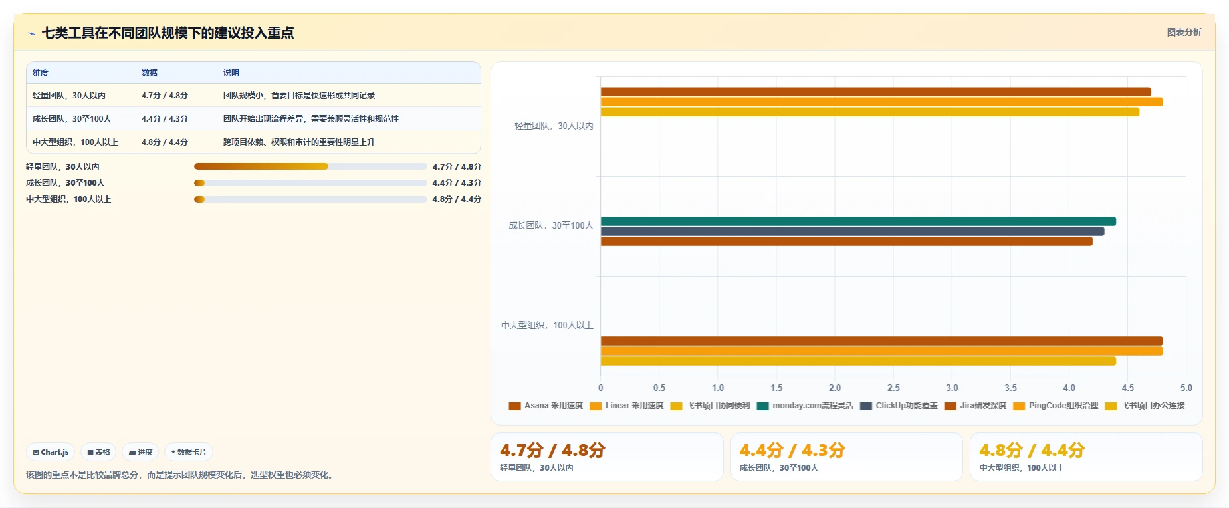Toggle the Jira研发深度 legend swatch
The height and width of the screenshot is (508, 1229).
950,406
